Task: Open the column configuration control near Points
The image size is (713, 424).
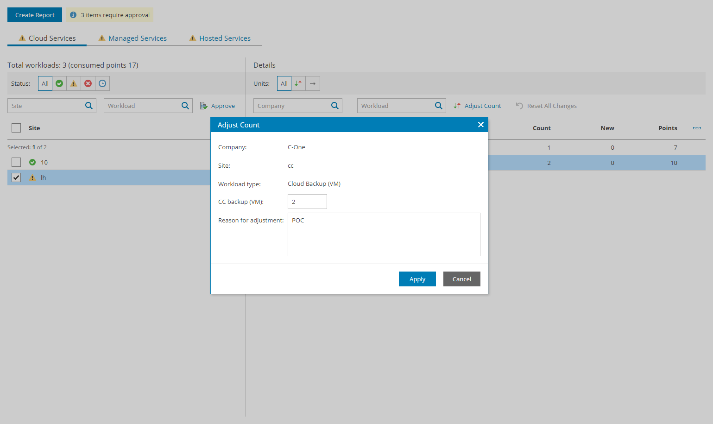Action: click(x=697, y=128)
